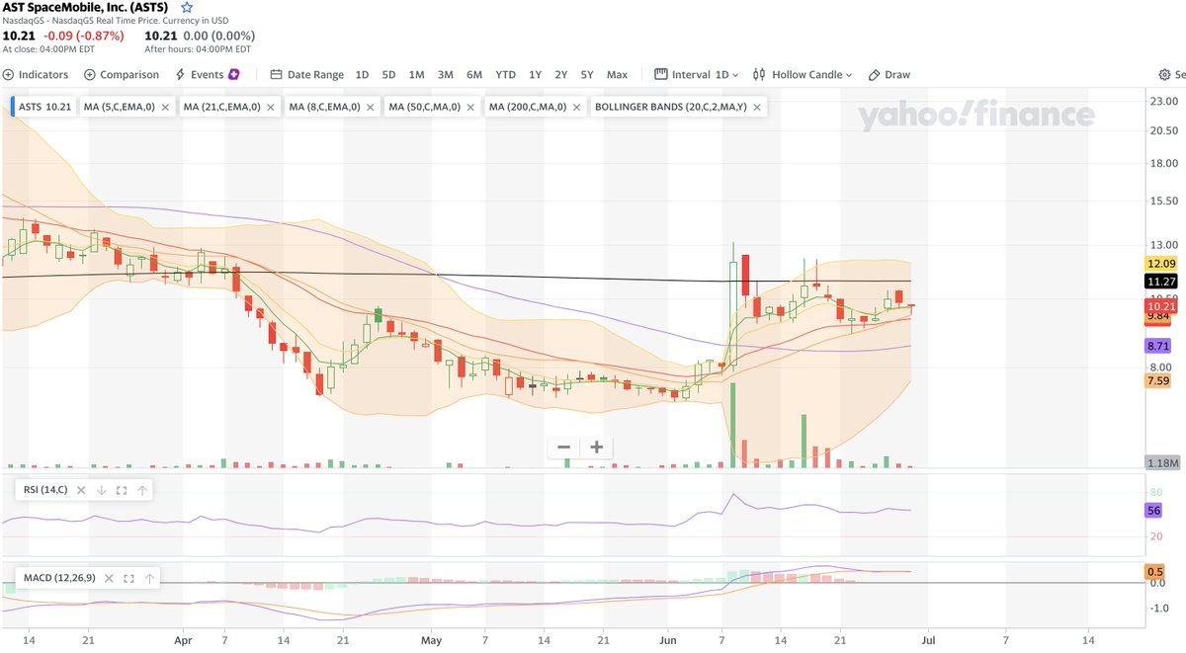The image size is (1186, 653).
Task: Remove the RSI (14,C) indicator
Action: pyautogui.click(x=81, y=490)
